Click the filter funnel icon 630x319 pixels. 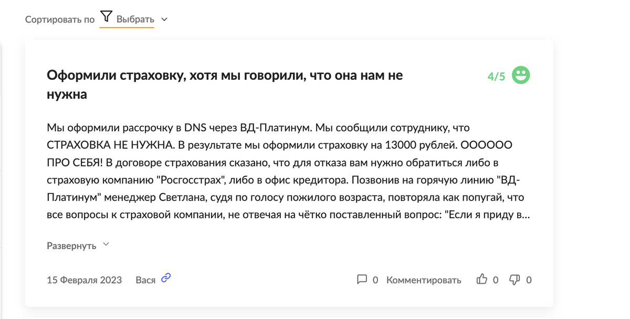pyautogui.click(x=107, y=16)
